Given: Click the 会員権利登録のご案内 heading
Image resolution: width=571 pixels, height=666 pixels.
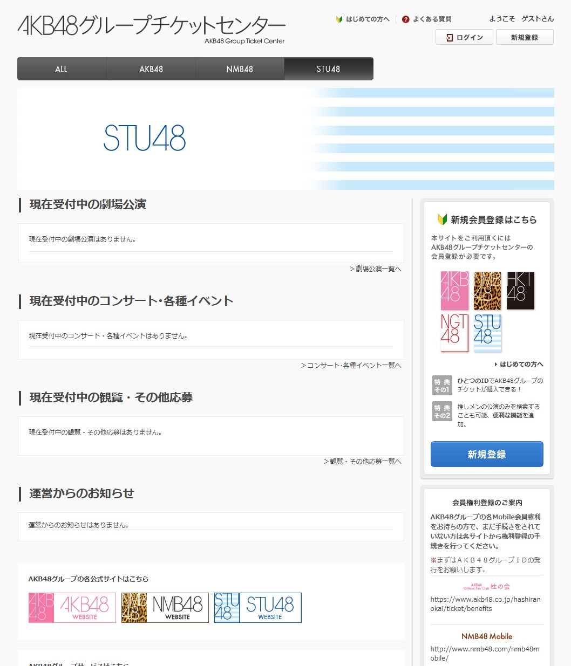Looking at the screenshot, I should 487,503.
